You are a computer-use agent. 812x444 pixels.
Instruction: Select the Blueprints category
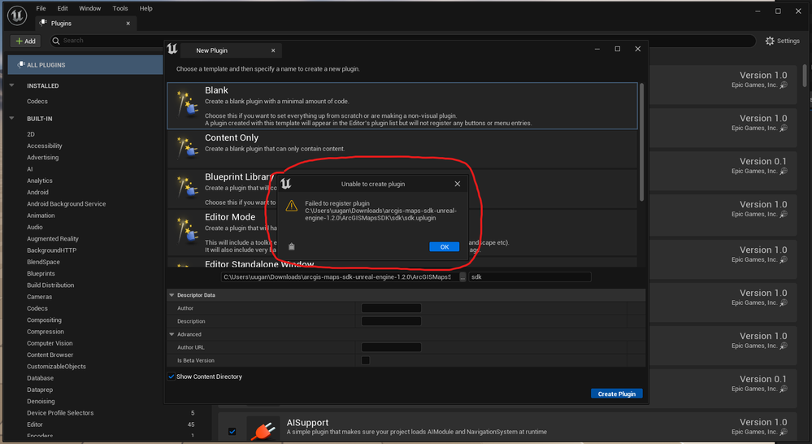41,273
